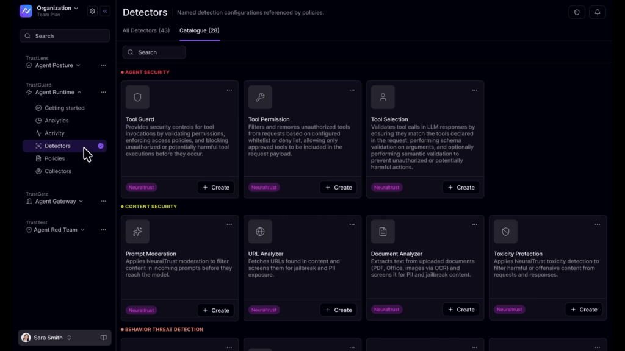Open the docs book icon beside Sara Smith
Screen dimensions: 625x351
104,338
